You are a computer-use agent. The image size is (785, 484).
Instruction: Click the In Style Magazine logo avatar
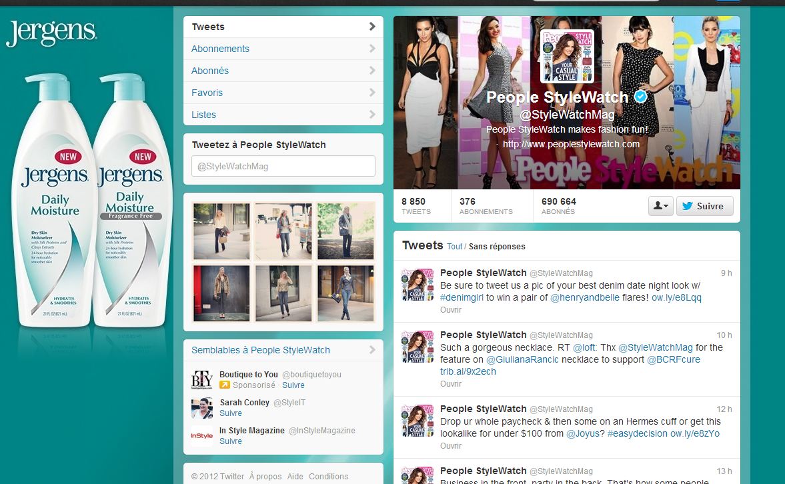point(202,435)
